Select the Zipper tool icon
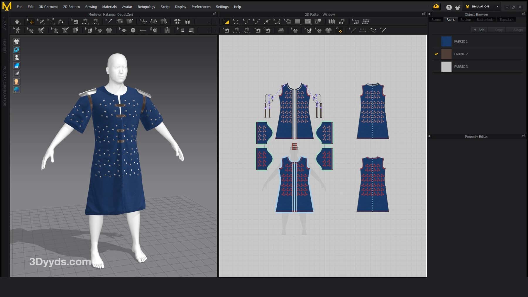 tap(167, 30)
